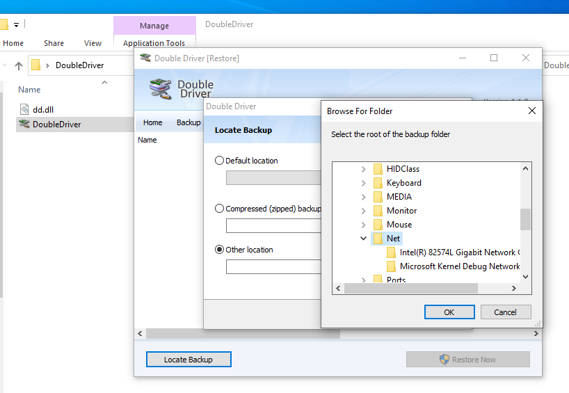Click Cancel in Browse For Folder
Image resolution: width=569 pixels, height=393 pixels.
click(506, 312)
